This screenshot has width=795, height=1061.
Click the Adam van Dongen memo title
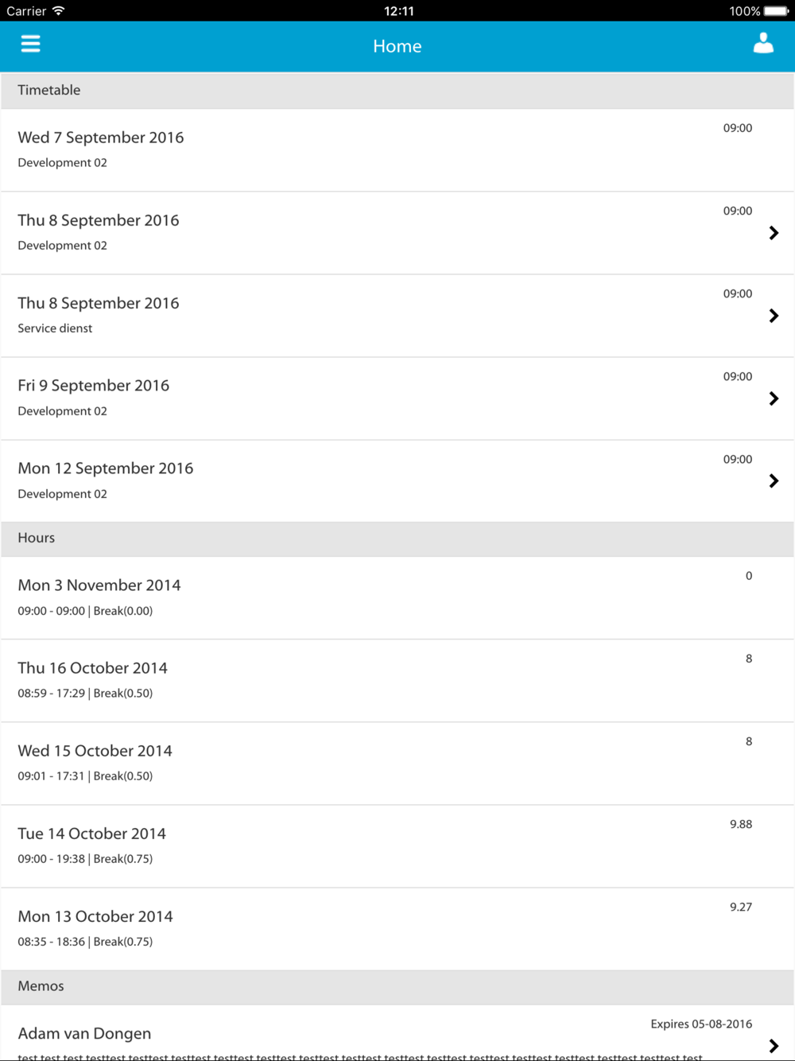click(84, 1033)
